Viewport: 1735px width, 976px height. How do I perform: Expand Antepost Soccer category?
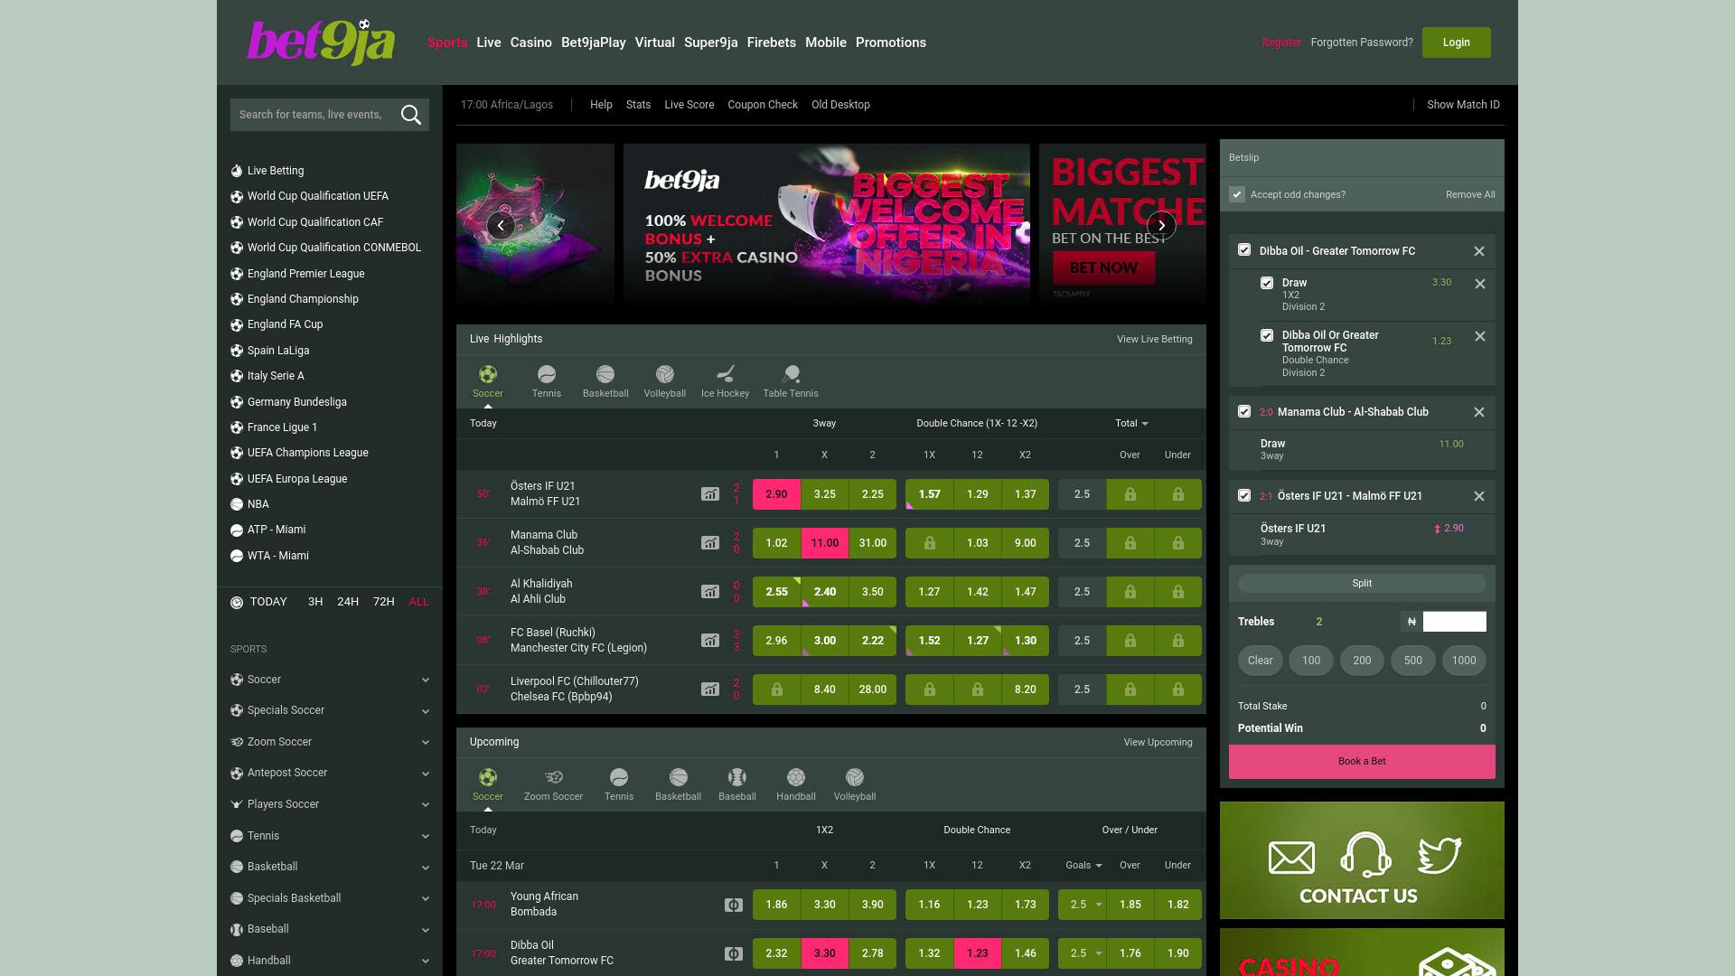click(330, 773)
